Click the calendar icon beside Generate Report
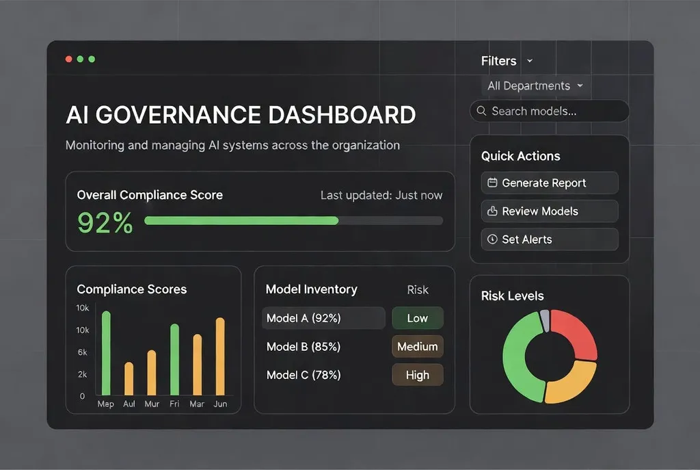Viewport: 700px width, 470px height. tap(492, 183)
